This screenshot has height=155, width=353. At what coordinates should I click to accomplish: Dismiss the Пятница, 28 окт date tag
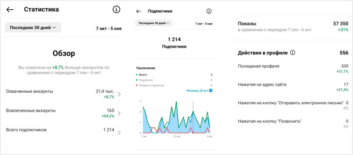point(211,91)
